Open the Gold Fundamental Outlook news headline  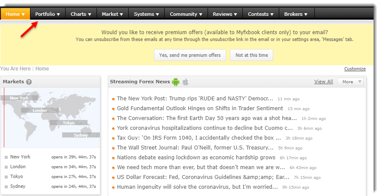(x=200, y=108)
